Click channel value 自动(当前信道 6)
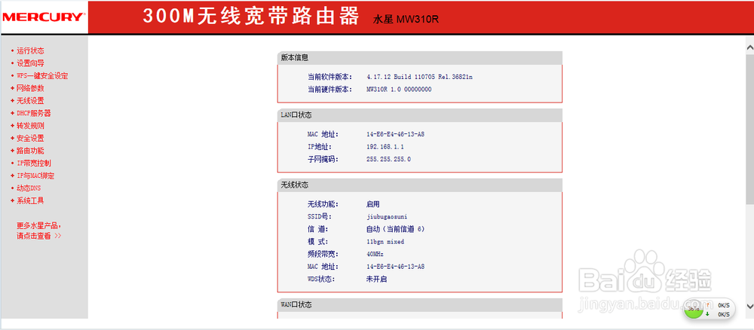Image resolution: width=754 pixels, height=330 pixels. [395, 229]
